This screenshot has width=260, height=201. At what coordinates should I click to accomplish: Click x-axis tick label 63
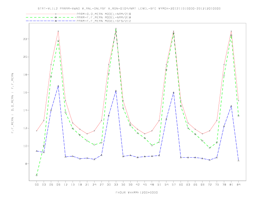coord(188,185)
